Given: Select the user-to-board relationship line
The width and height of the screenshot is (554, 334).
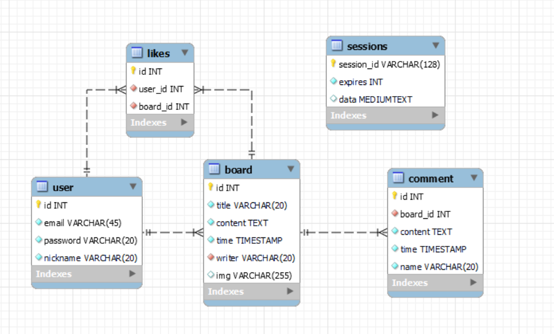Looking at the screenshot, I should 173,233.
